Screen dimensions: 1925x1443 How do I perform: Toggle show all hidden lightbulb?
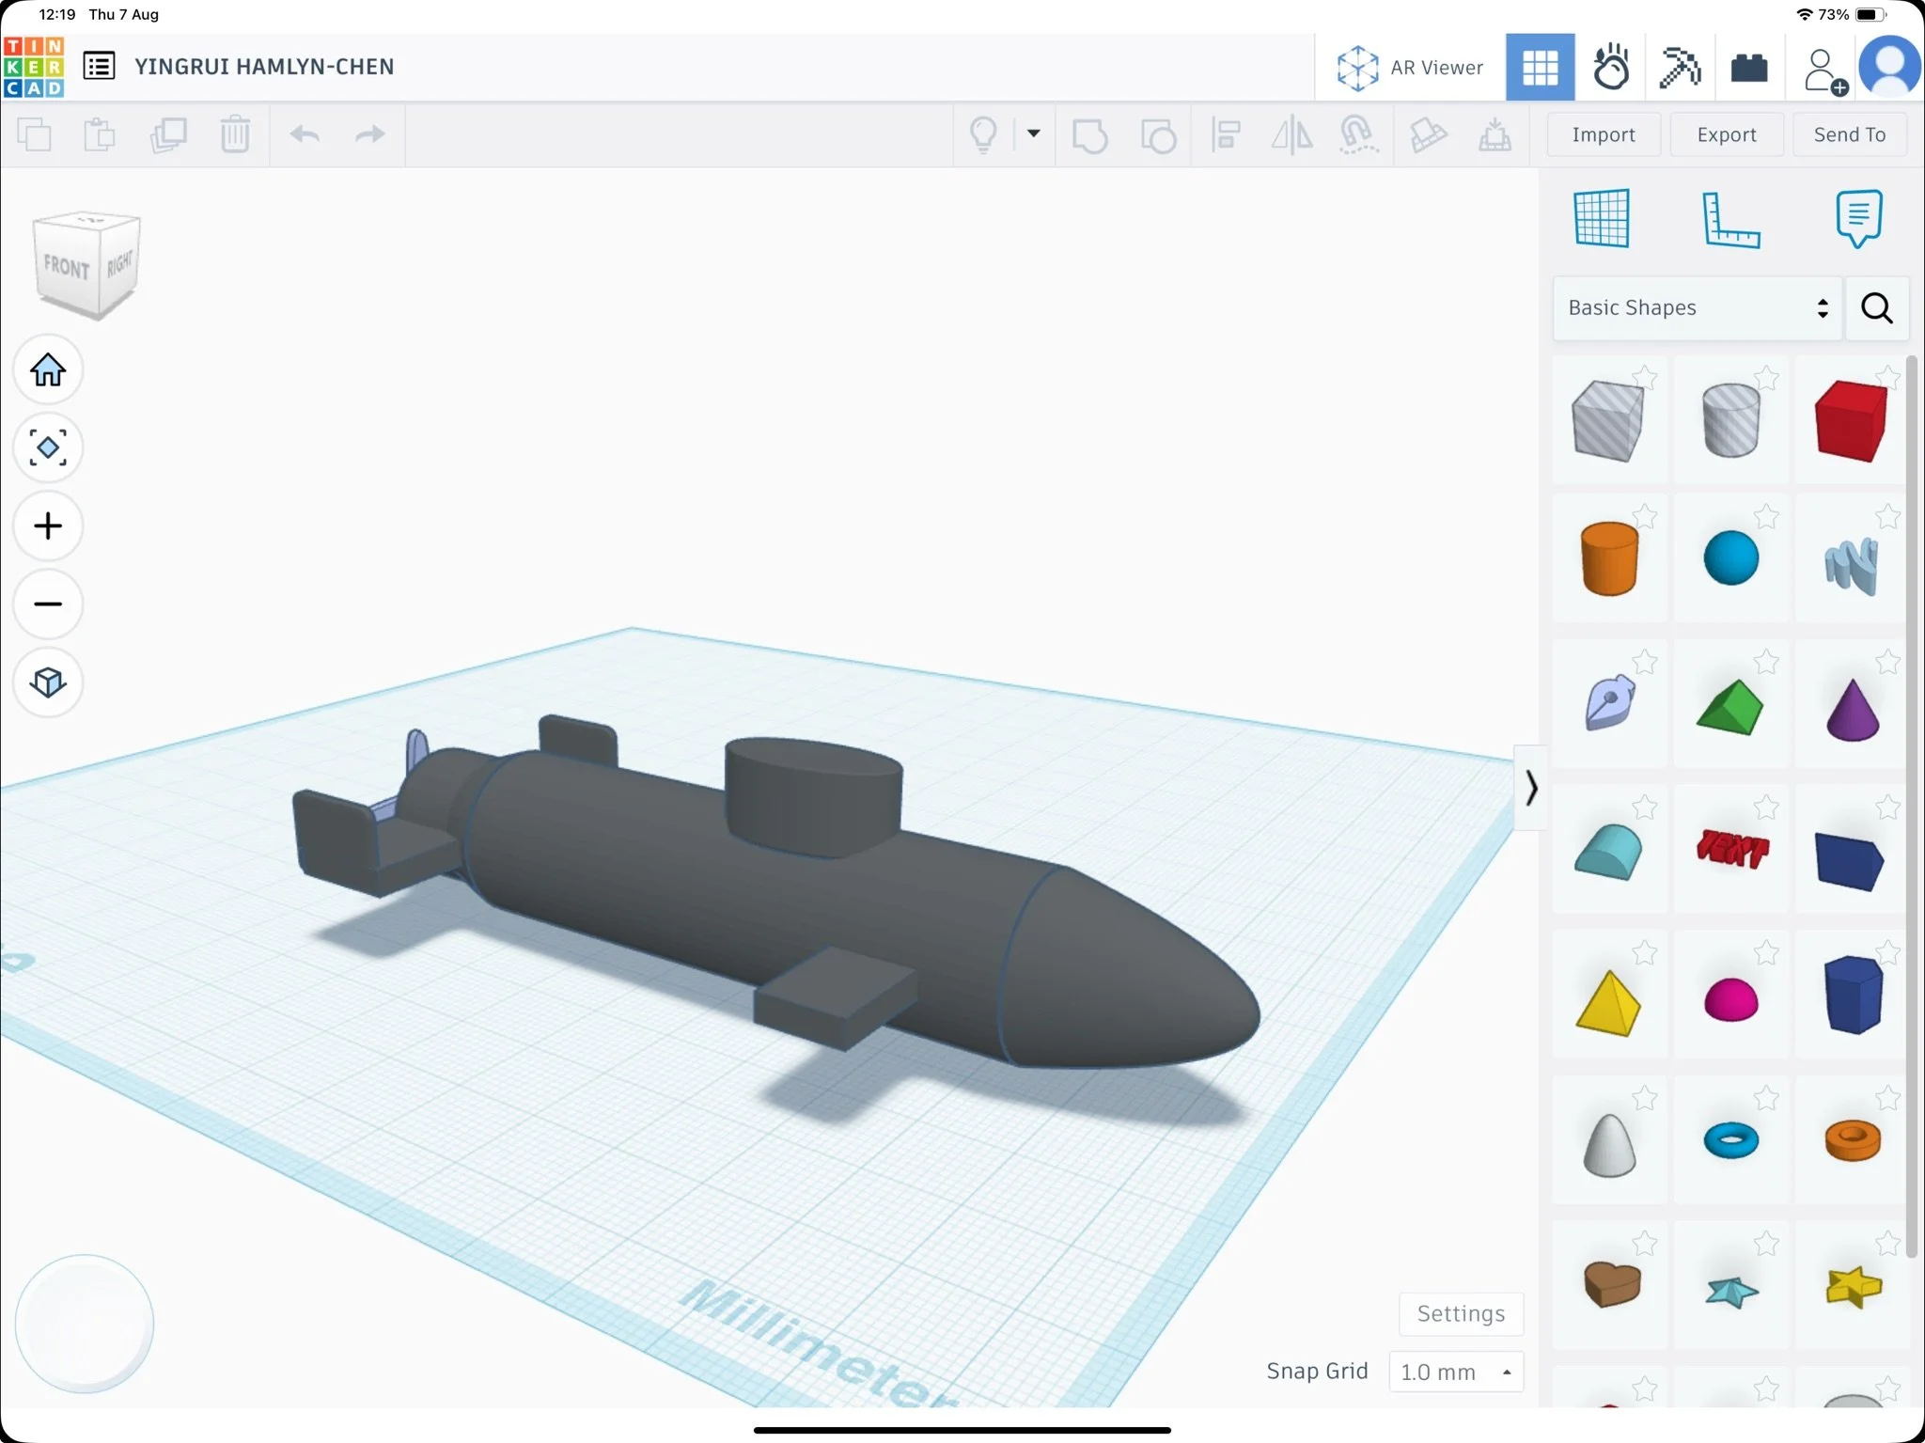tap(983, 135)
